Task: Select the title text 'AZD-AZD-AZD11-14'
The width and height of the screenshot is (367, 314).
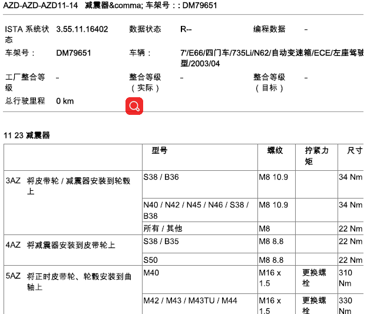Action: (41, 5)
